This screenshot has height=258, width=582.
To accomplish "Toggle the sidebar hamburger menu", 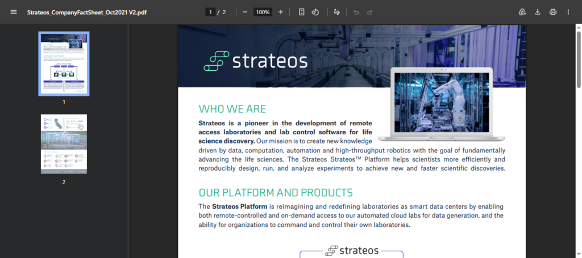I will point(14,12).
